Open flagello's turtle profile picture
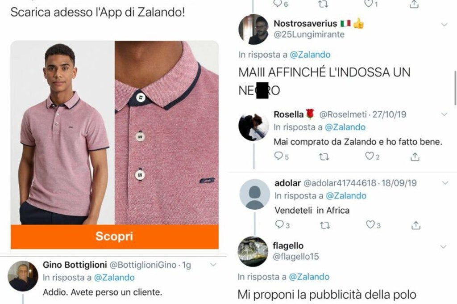457x304 pixels. (x=253, y=251)
